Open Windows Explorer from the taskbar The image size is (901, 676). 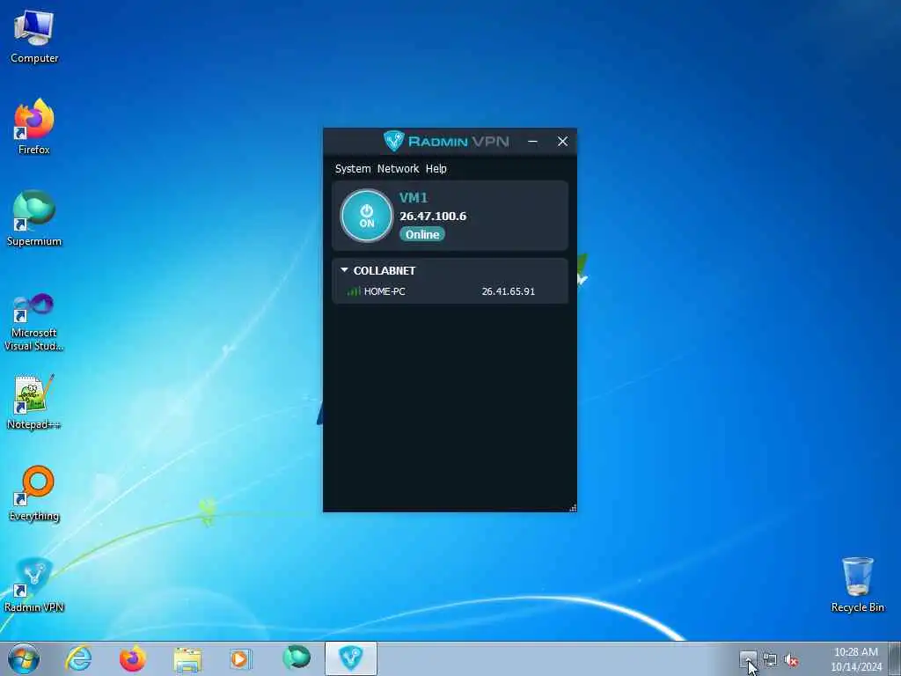point(187,658)
